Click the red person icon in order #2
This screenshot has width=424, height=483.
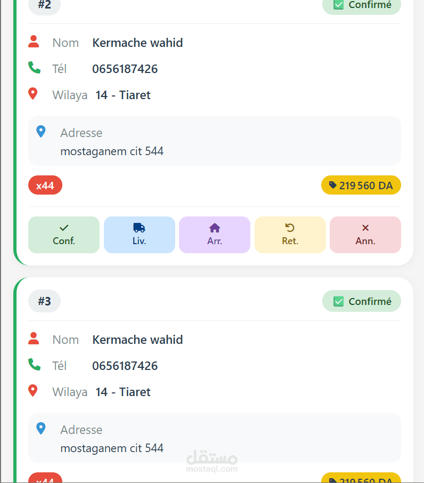pyautogui.click(x=34, y=42)
